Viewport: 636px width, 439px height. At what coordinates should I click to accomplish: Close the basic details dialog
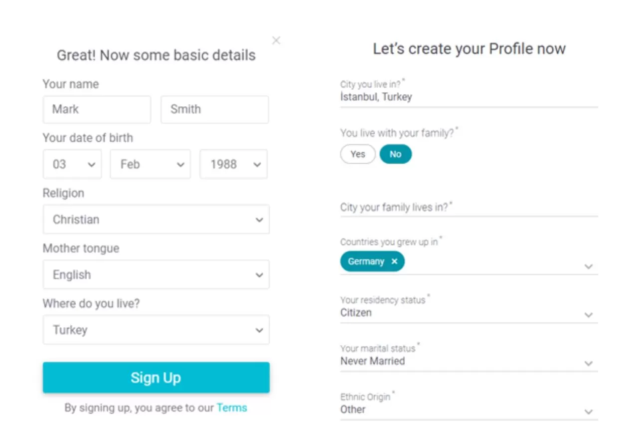(276, 40)
